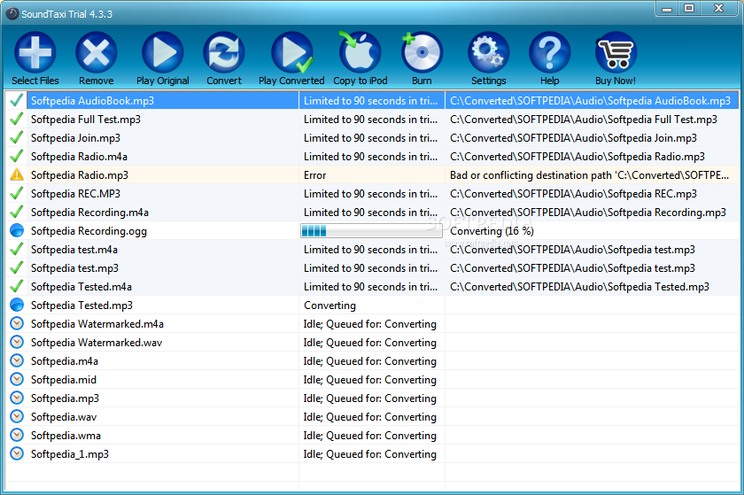The width and height of the screenshot is (744, 495).
Task: Click output path ending Softpedia Radio.mp3
Action: click(x=577, y=157)
